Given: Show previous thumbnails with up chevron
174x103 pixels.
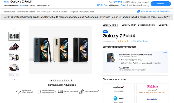Looking at the screenshot, I should [x=14, y=29].
